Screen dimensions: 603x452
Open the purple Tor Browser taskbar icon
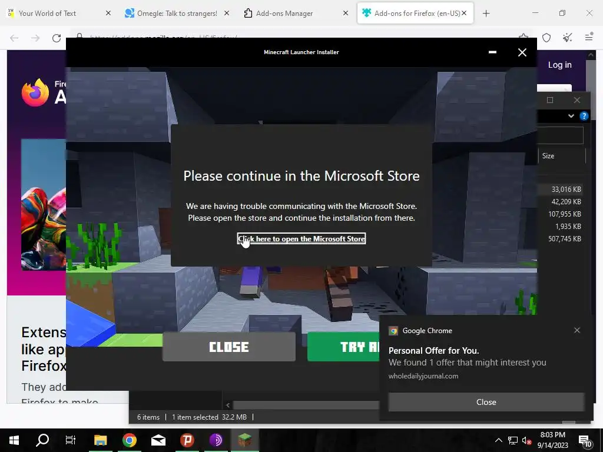[x=216, y=440]
